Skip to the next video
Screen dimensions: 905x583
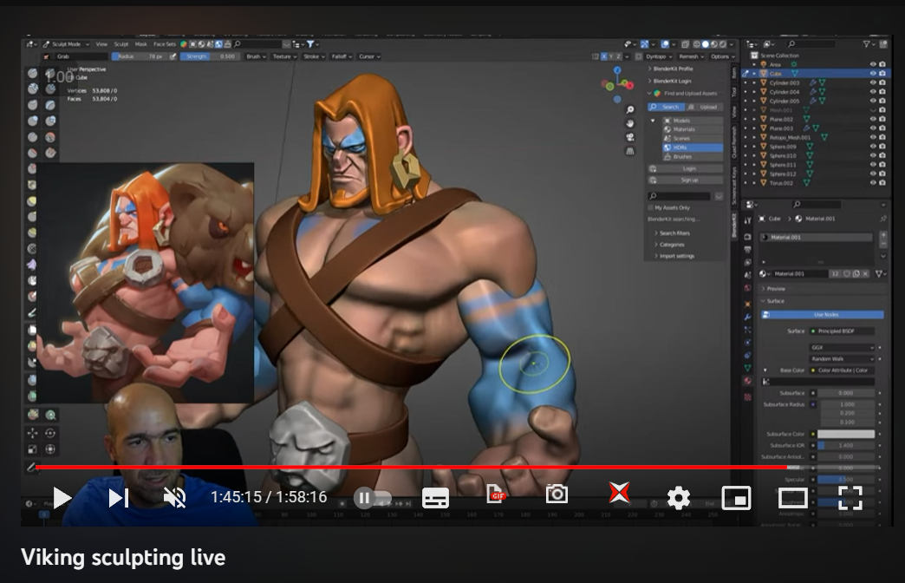point(118,497)
